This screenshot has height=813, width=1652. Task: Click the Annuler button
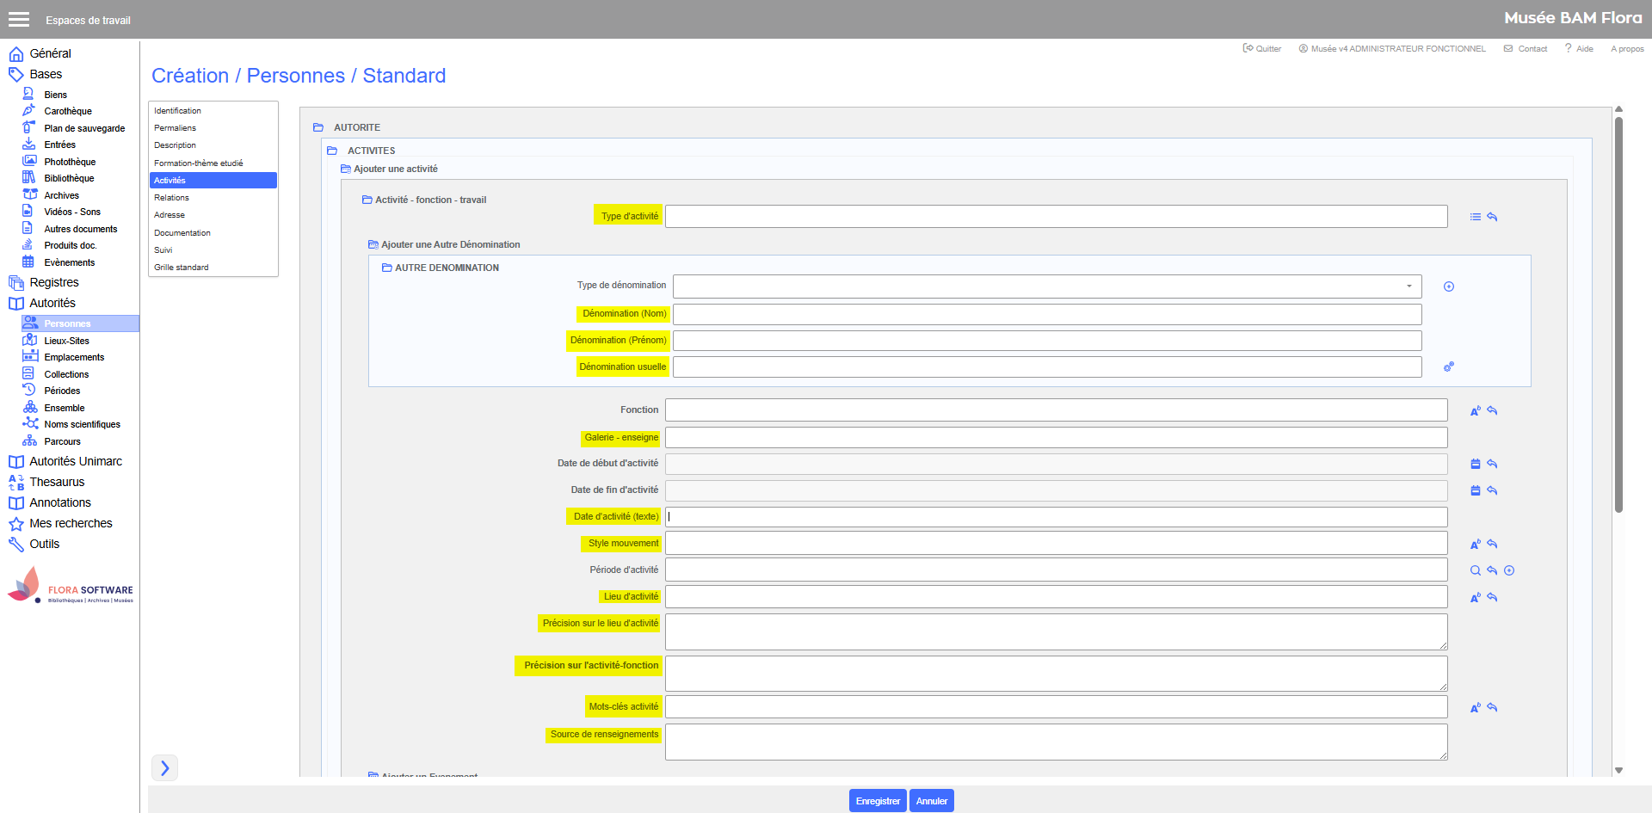coord(931,801)
